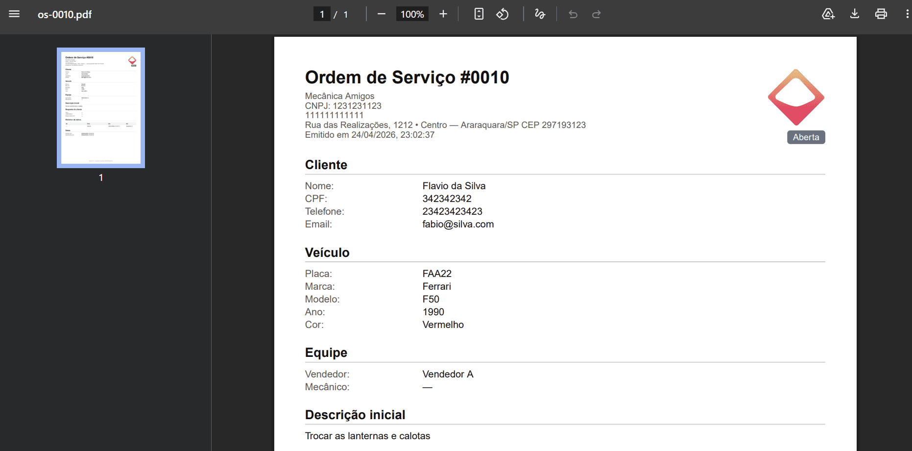Click the os-0010.pdf filename in the title bar
Image resolution: width=912 pixels, height=451 pixels.
[64, 15]
